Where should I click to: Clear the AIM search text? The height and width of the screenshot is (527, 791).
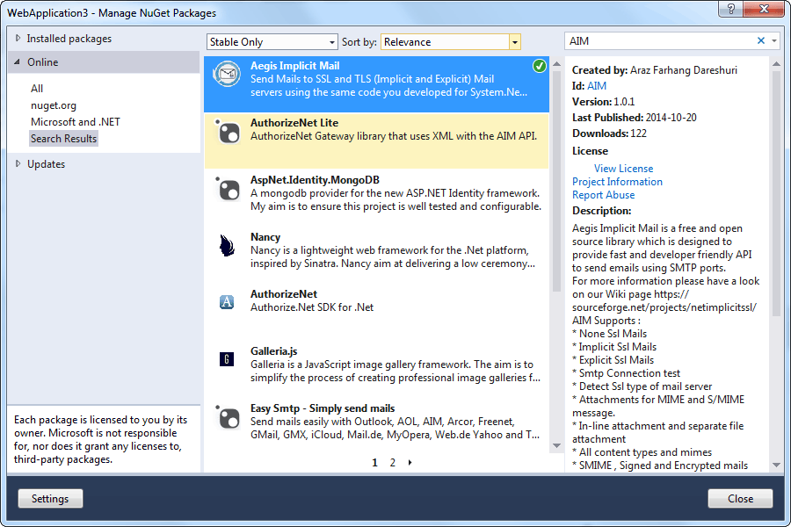point(761,41)
